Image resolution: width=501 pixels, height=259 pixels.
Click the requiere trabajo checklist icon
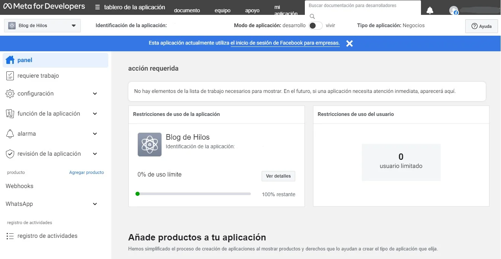pos(10,76)
